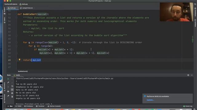Open the SciView side tool window

pos(195,23)
